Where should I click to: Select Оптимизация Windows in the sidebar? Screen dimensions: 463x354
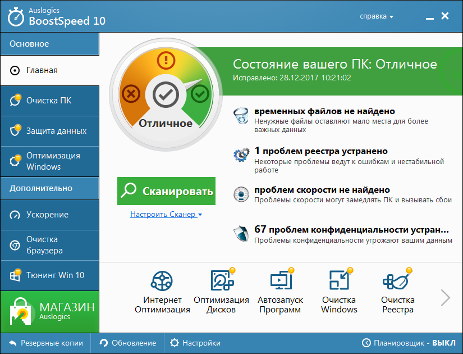point(49,161)
